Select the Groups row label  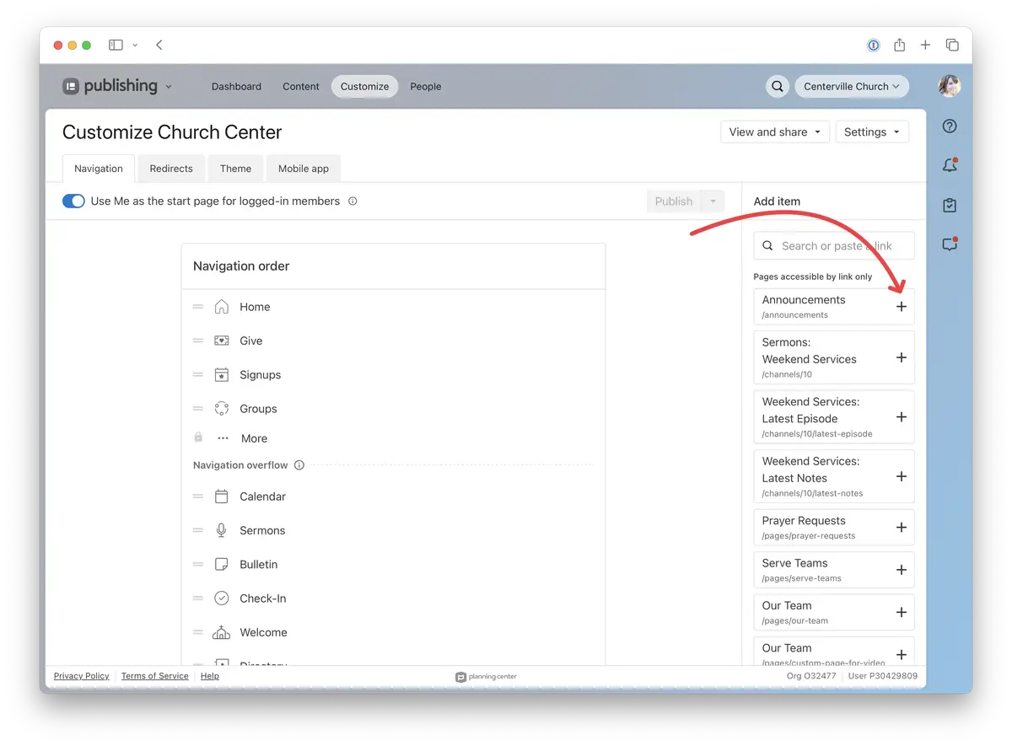[x=258, y=409]
